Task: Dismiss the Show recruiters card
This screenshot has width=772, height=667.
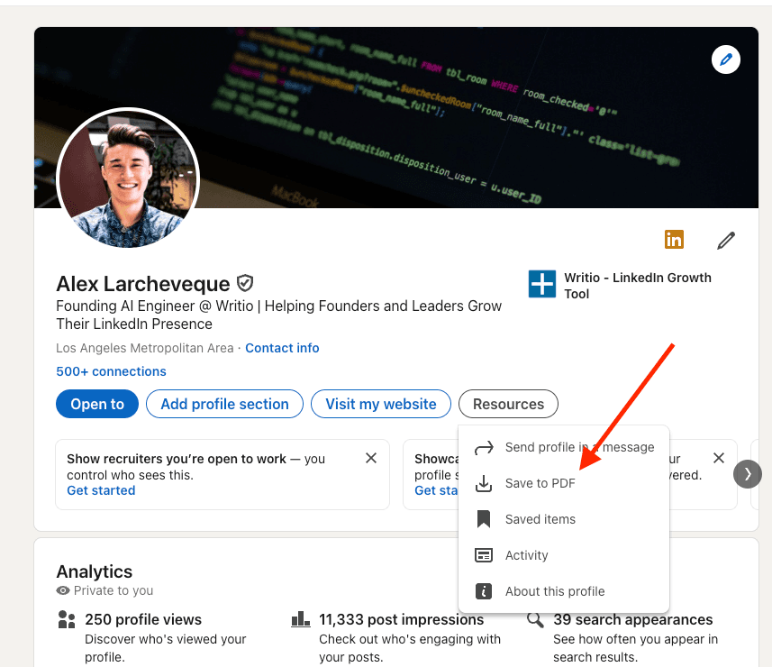Action: point(370,458)
